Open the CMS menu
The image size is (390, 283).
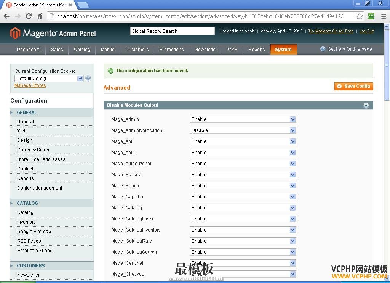tap(233, 49)
